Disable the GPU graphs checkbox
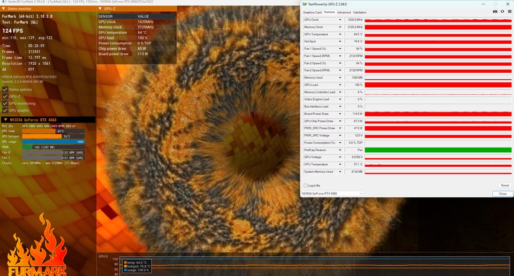Viewport: 514px width, 276px height. point(5,110)
